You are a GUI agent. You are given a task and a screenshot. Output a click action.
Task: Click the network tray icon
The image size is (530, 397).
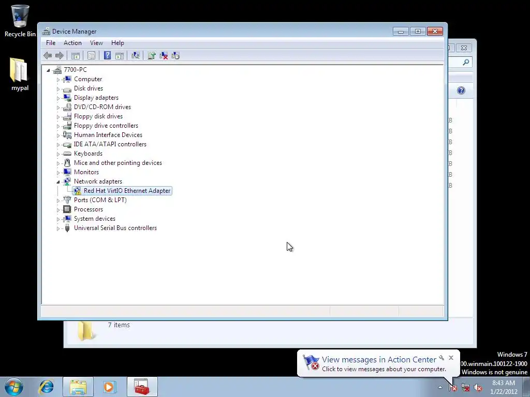(x=465, y=388)
